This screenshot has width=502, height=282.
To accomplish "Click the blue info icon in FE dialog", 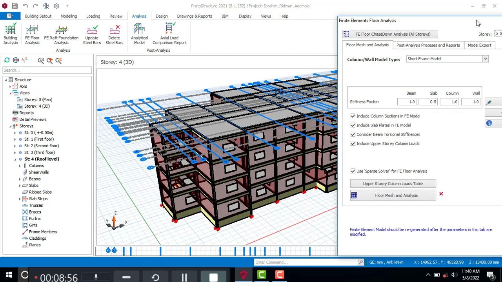I will [x=489, y=123].
